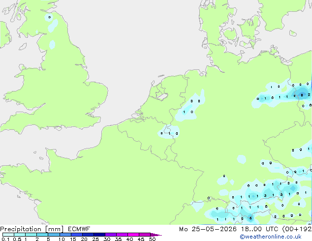Click the legend color segment between 30 and 35

(111, 235)
